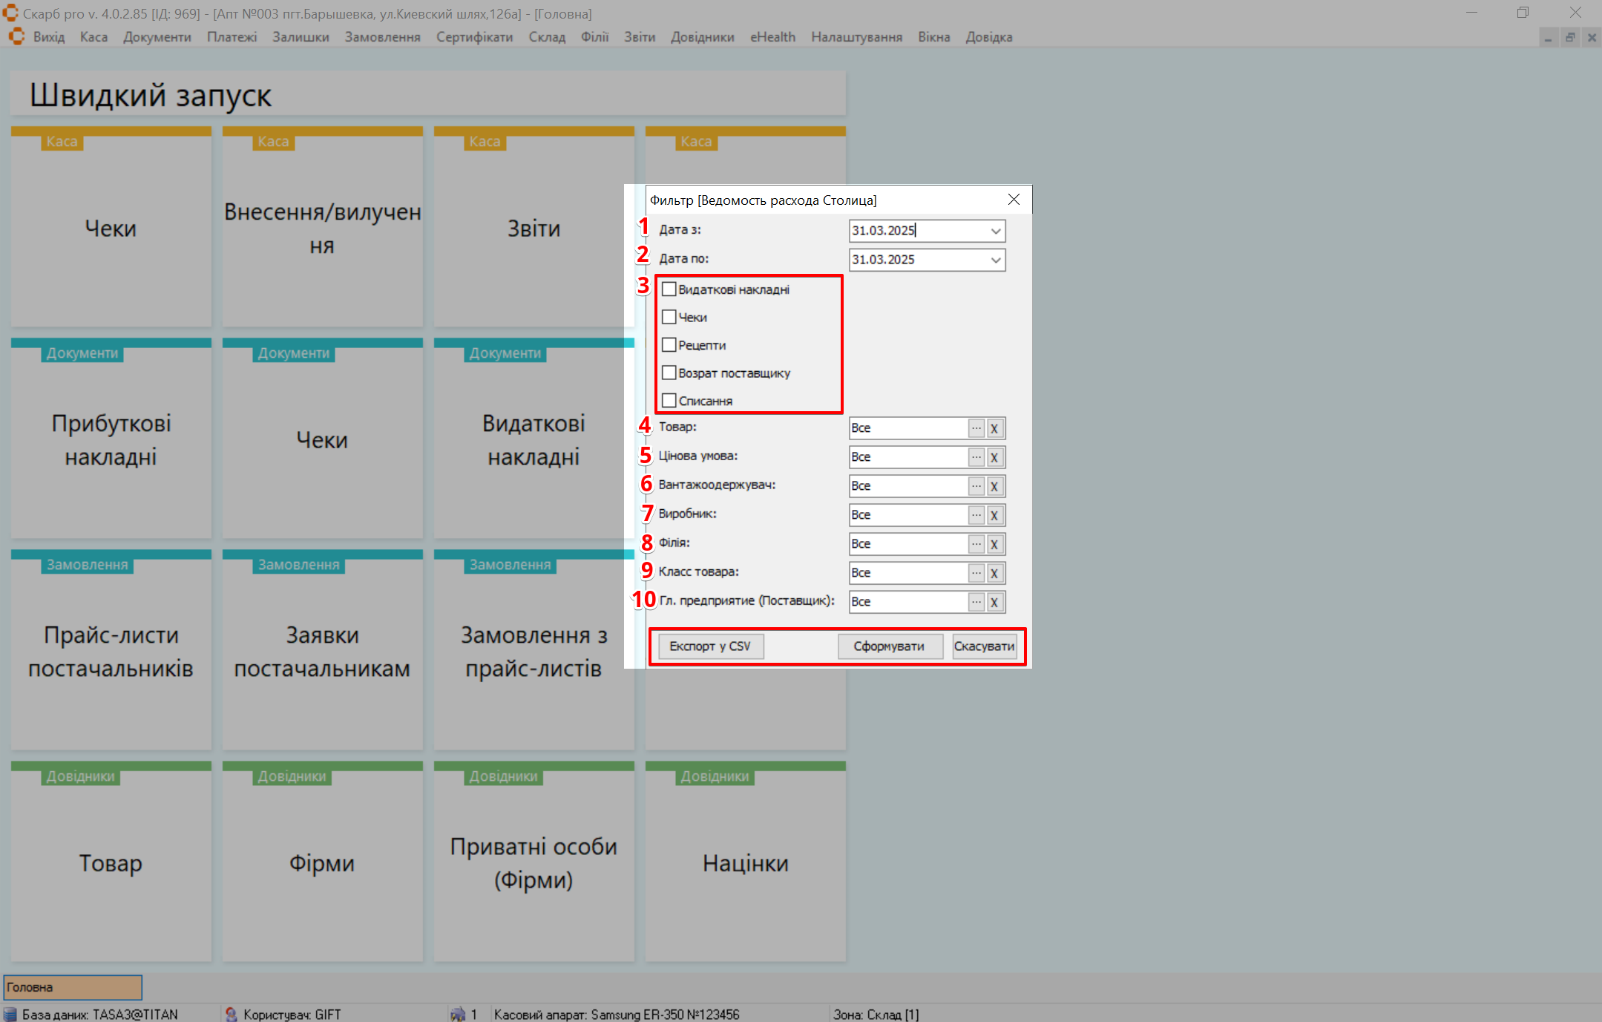
Task: Open the Сертифікати menu
Action: (474, 37)
